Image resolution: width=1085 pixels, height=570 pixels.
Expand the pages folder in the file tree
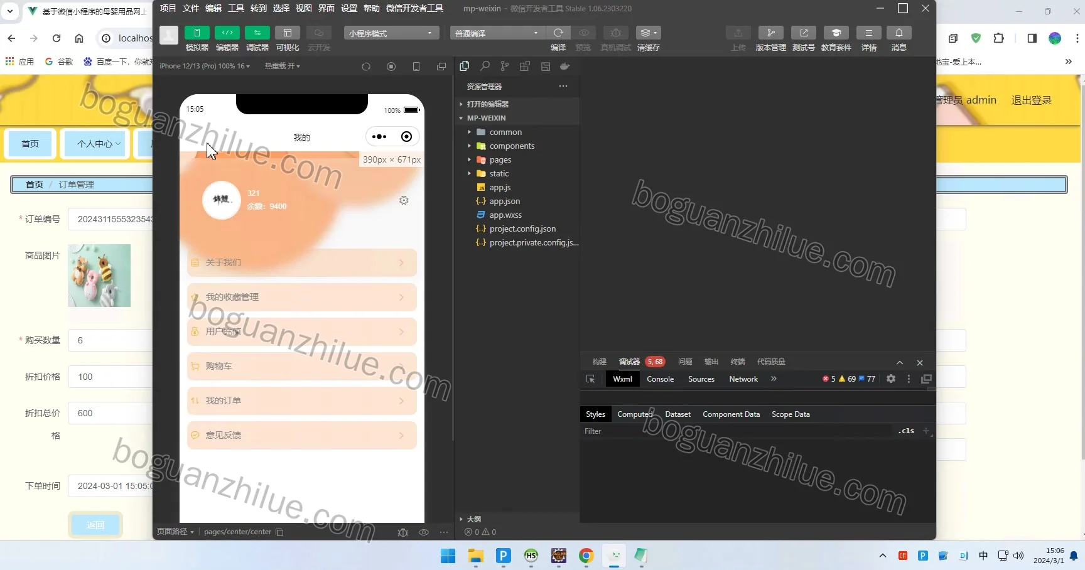click(x=500, y=159)
